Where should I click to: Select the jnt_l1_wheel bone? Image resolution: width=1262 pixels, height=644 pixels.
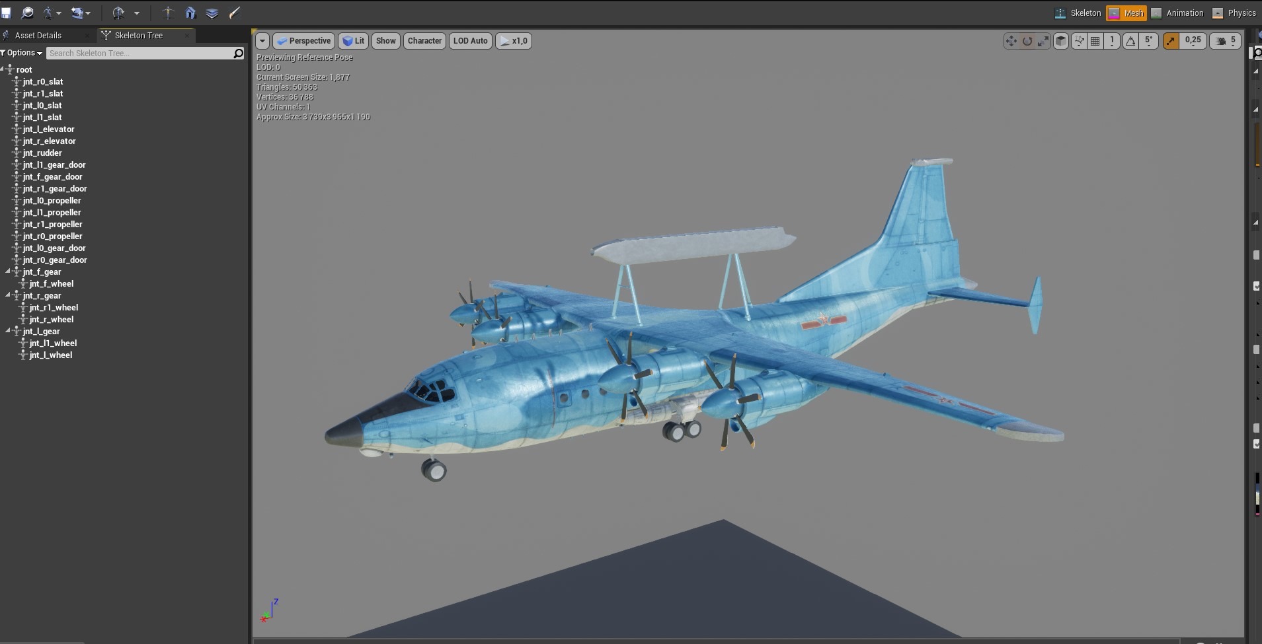point(53,343)
